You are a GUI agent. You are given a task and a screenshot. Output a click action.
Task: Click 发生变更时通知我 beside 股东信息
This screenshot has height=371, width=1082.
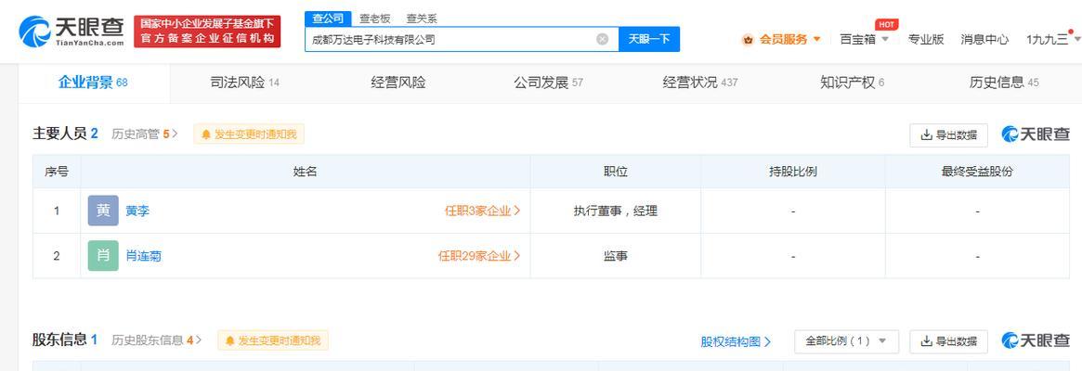273,340
